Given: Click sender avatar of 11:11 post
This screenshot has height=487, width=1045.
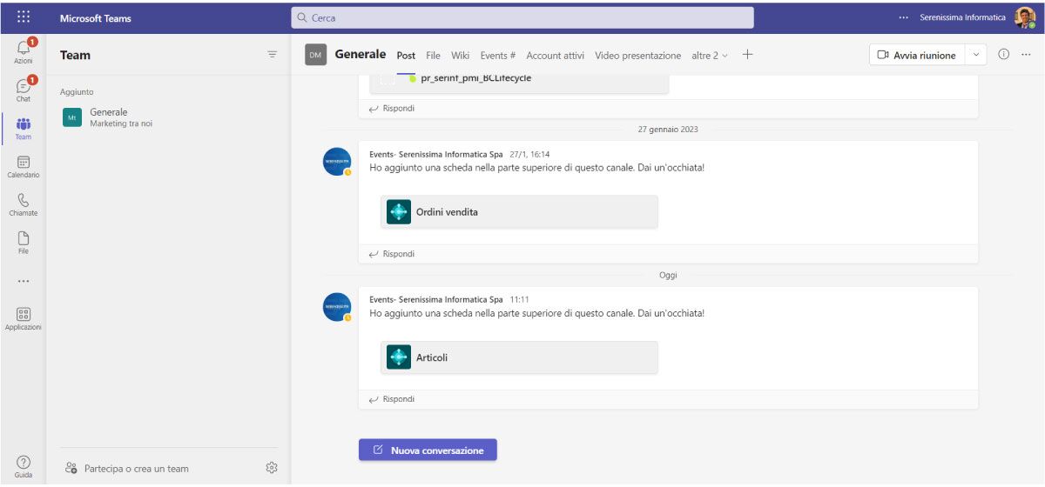Looking at the screenshot, I should tap(337, 307).
